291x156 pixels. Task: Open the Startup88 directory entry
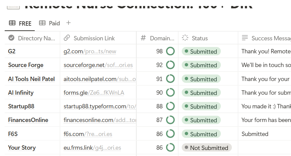(21, 106)
